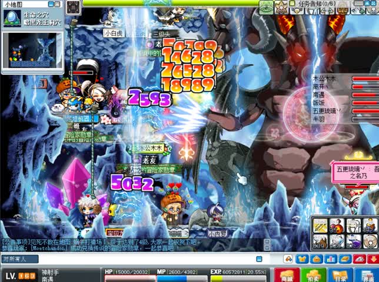379x282 pixels.
Task: Open the skill book via the orange book icon
Action: click(x=345, y=259)
